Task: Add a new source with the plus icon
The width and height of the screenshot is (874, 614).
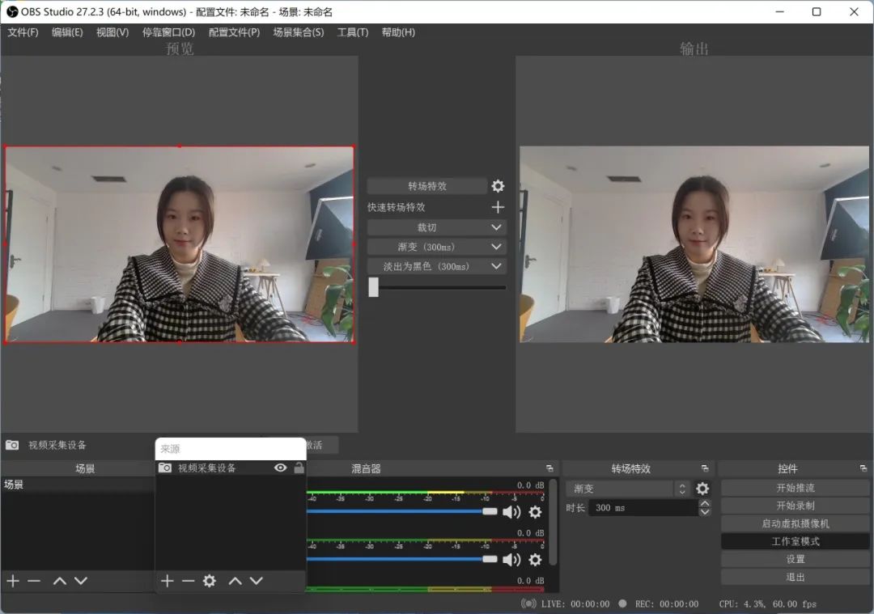Action: tap(167, 581)
